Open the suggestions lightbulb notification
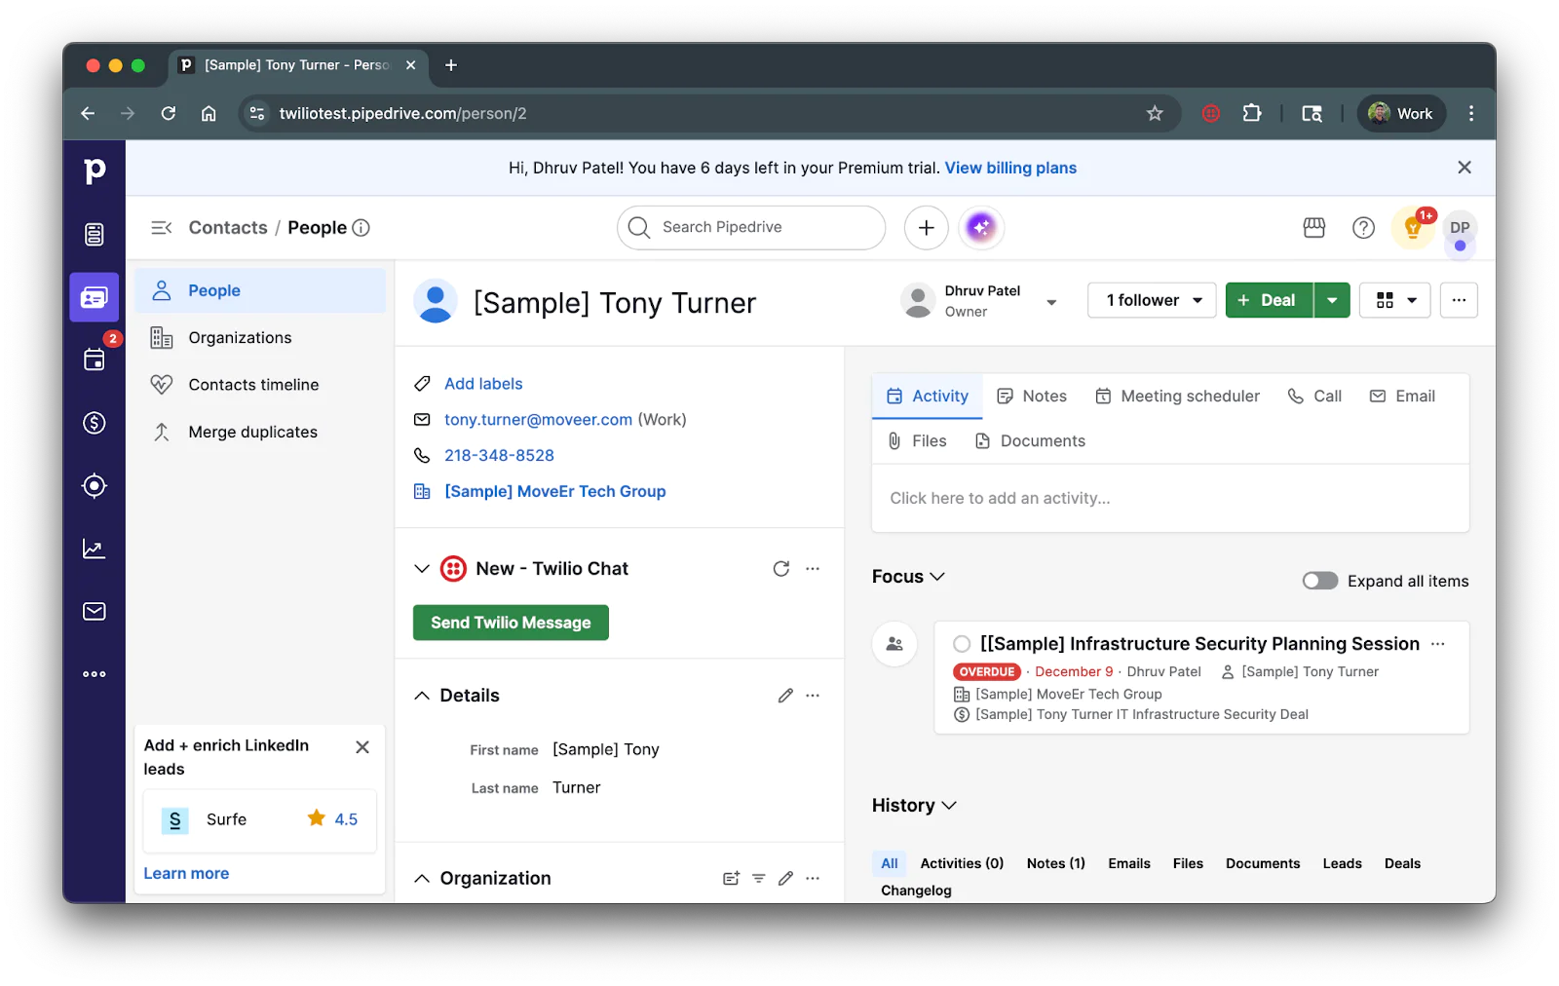Image resolution: width=1559 pixels, height=986 pixels. pyautogui.click(x=1413, y=227)
